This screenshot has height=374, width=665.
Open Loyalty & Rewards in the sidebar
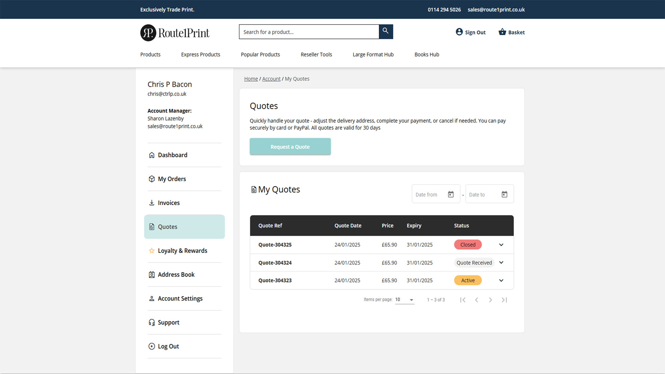pos(184,250)
